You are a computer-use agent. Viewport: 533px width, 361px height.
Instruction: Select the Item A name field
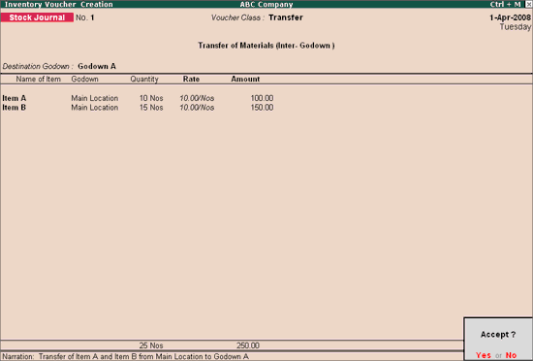point(15,98)
